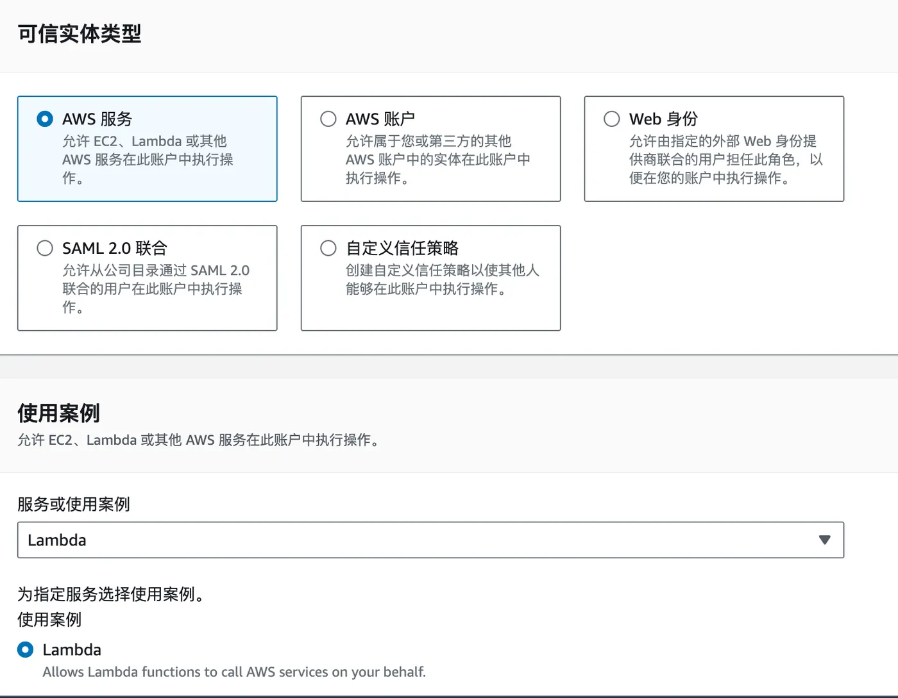Select the Web 身份 radio button
Screen dimensions: 898x698
[x=612, y=119]
